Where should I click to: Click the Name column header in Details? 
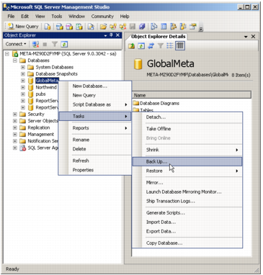coord(192,95)
